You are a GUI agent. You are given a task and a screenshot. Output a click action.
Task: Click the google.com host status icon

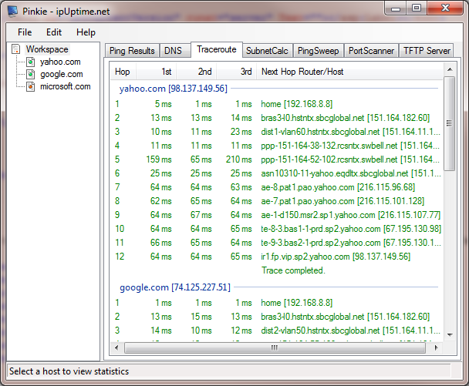31,74
